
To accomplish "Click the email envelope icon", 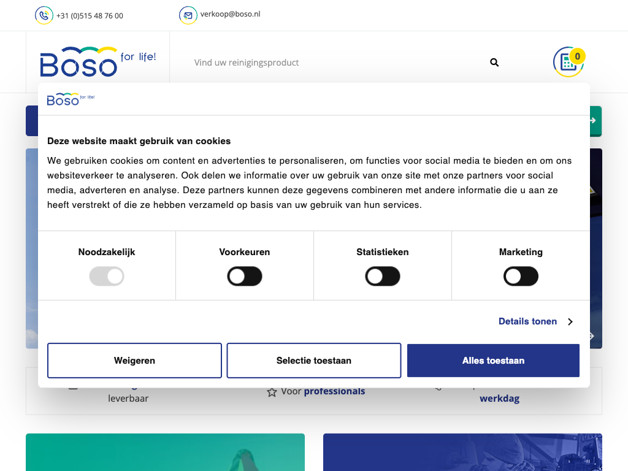I will click(188, 15).
